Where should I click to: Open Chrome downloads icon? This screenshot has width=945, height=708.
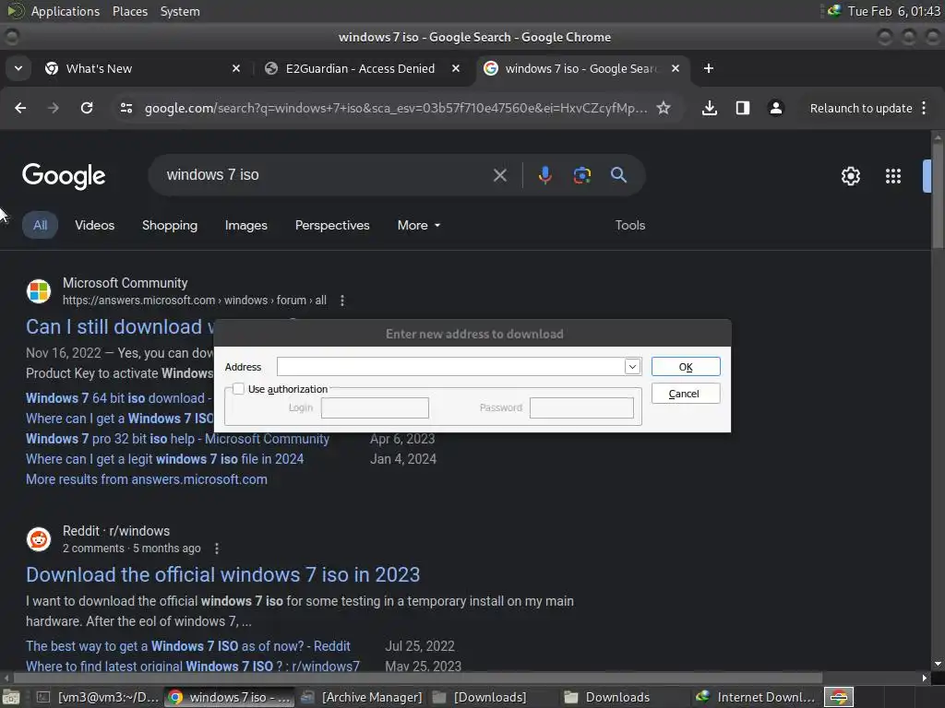(x=710, y=108)
